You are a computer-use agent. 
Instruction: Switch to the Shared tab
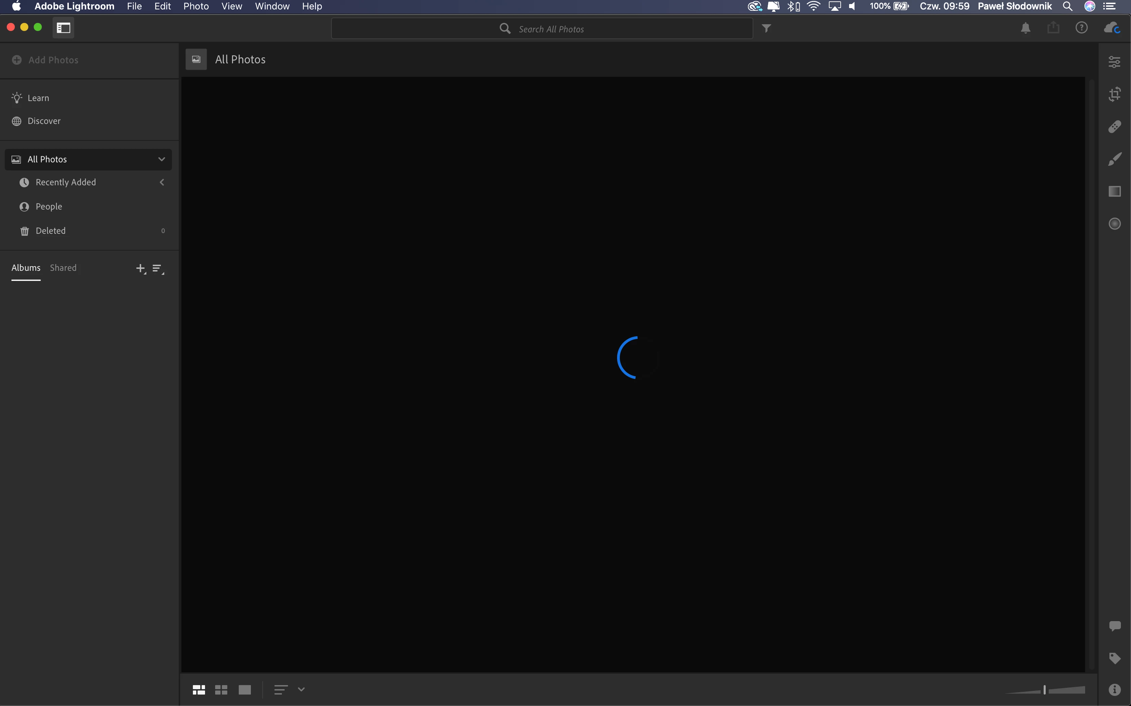point(63,267)
